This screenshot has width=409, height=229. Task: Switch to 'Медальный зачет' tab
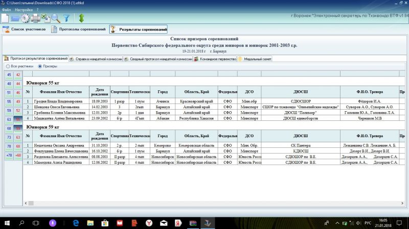point(255,59)
